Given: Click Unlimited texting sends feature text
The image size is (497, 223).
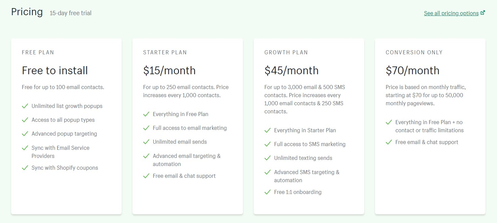Looking at the screenshot, I should (303, 158).
